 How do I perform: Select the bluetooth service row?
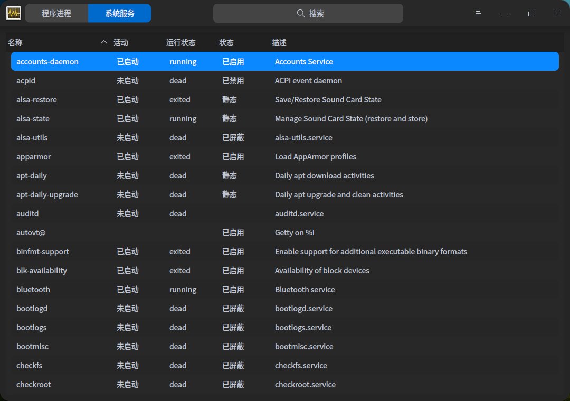33,290
